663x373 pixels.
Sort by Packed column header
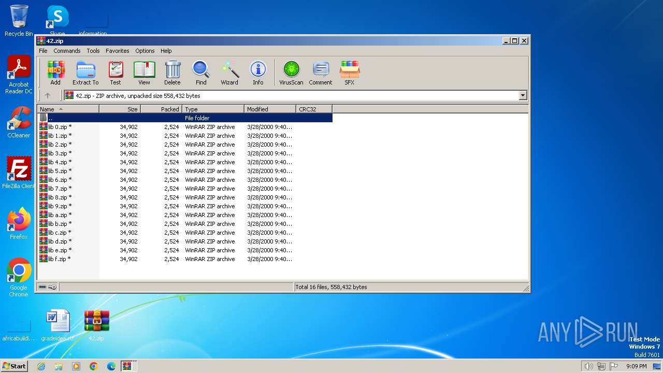click(x=162, y=109)
